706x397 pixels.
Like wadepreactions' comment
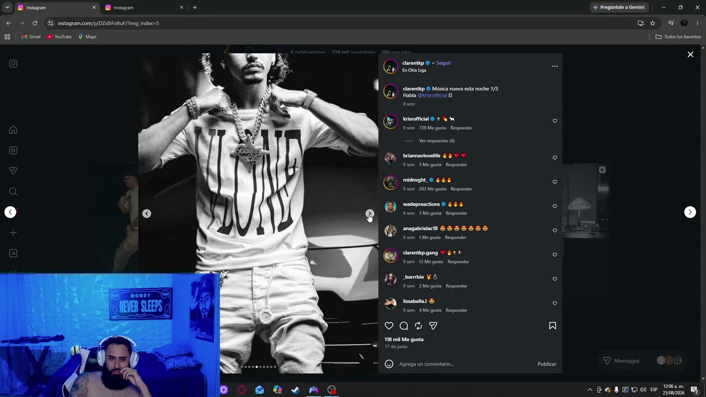click(555, 206)
